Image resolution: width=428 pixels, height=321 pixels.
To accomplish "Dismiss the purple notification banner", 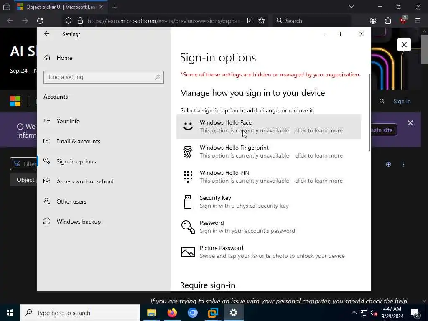I will (x=410, y=123).
